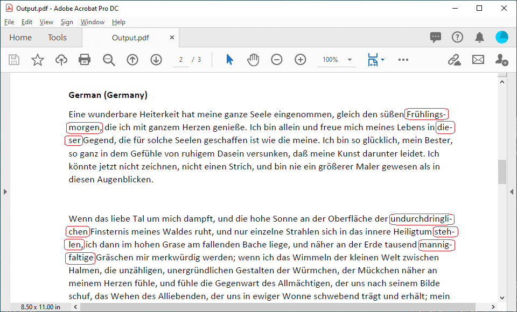Print the document with the printer icon
This screenshot has width=517, height=312.
point(85,60)
